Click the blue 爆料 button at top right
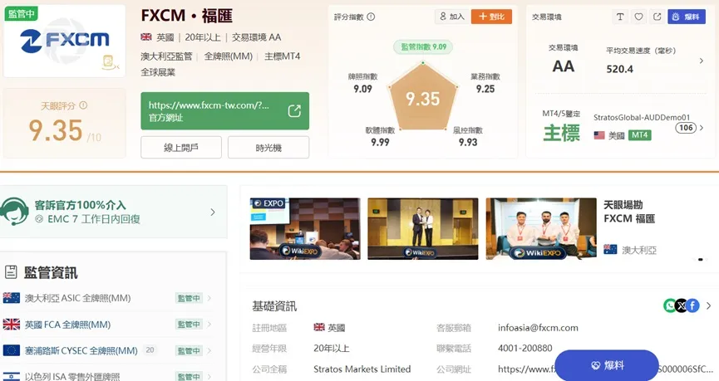Screen dimensions: 719x381 (x=687, y=17)
